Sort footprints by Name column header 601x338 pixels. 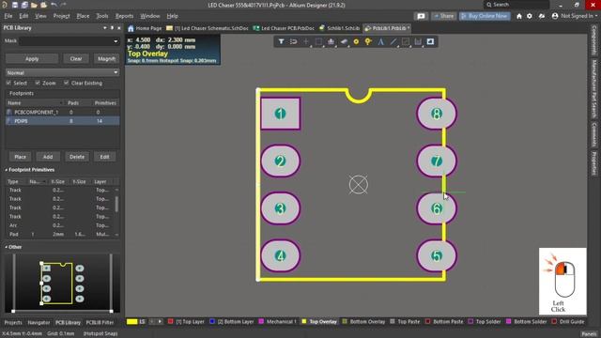point(35,102)
